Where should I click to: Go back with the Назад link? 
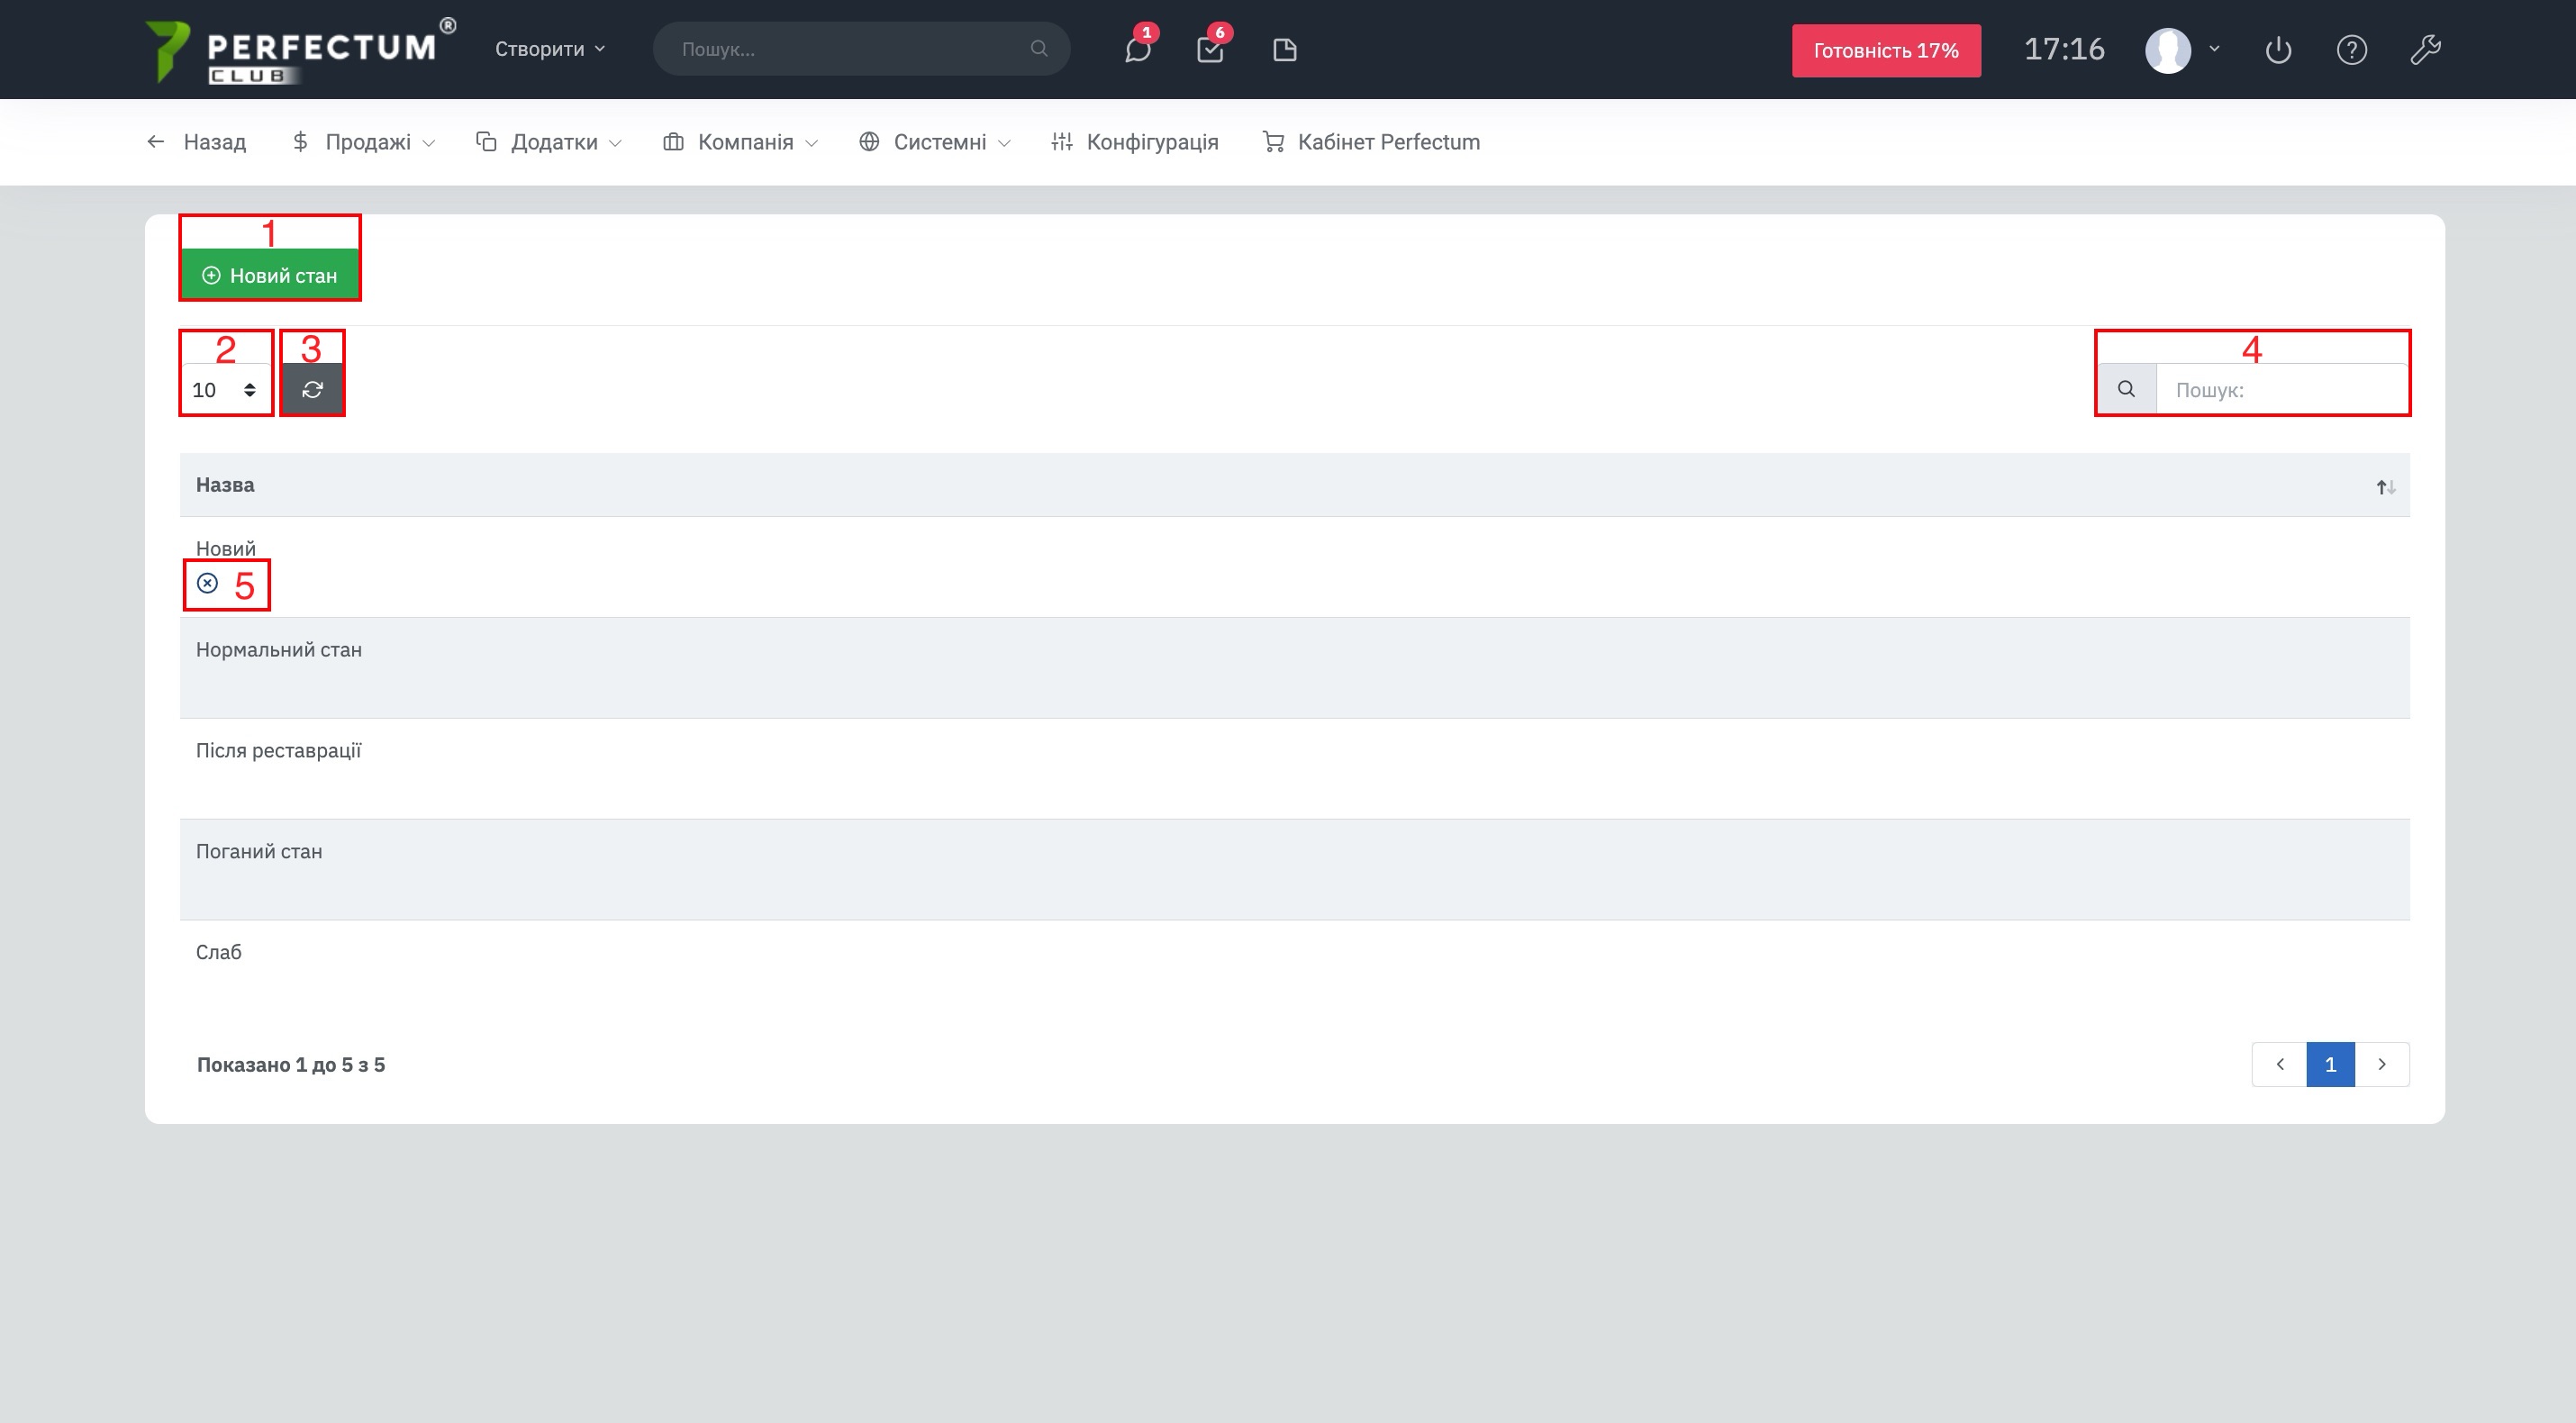pos(197,142)
